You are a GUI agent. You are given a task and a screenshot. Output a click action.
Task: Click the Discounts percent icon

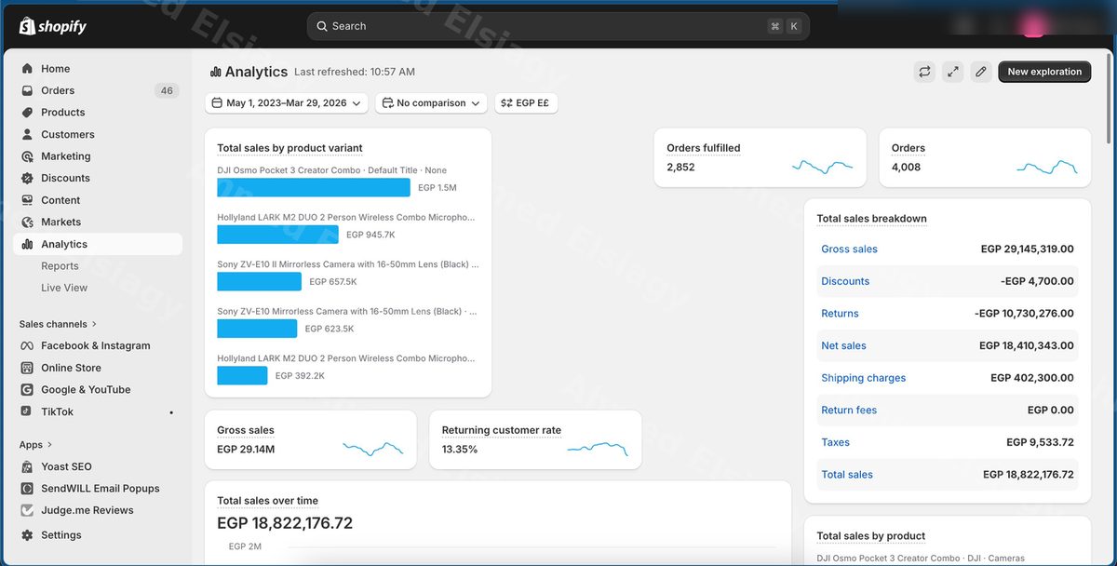point(27,178)
